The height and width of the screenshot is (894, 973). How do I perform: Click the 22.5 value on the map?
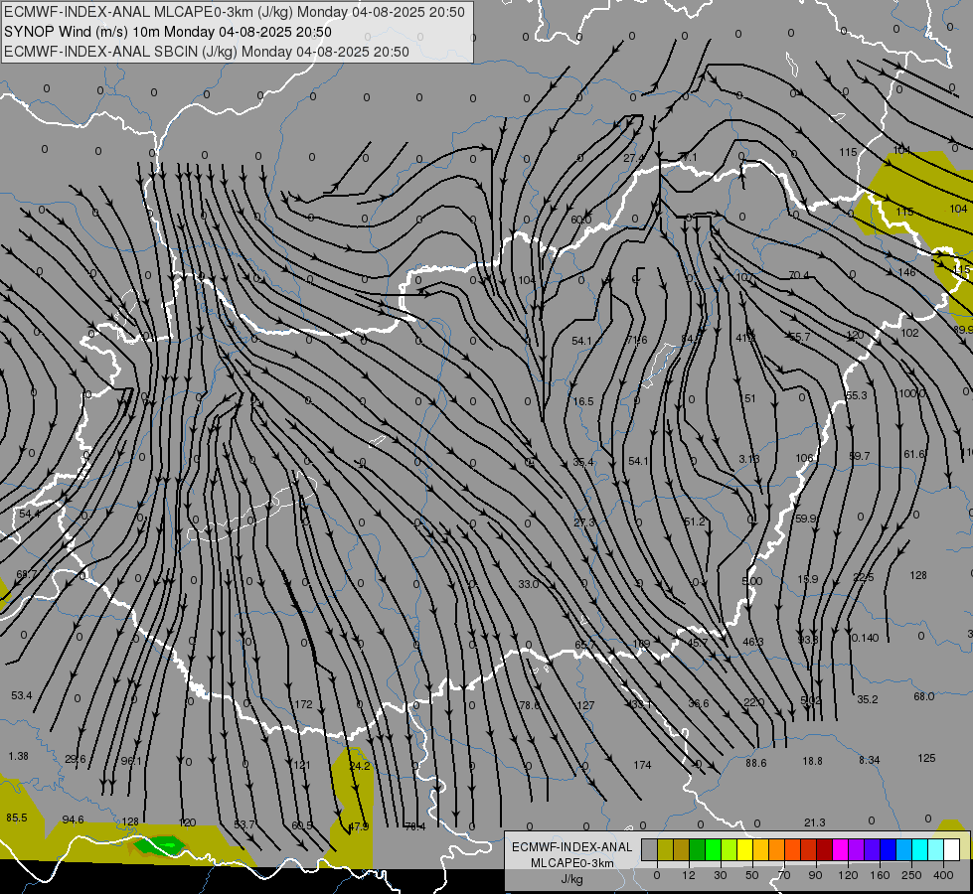(863, 577)
